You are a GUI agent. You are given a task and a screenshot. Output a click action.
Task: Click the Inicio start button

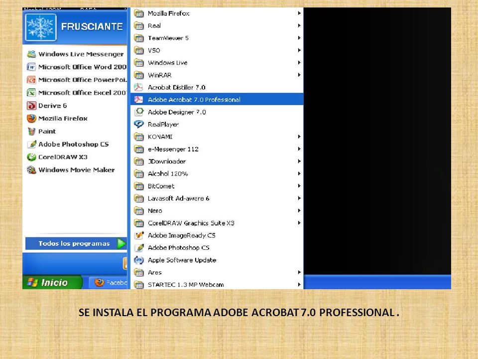point(52,282)
